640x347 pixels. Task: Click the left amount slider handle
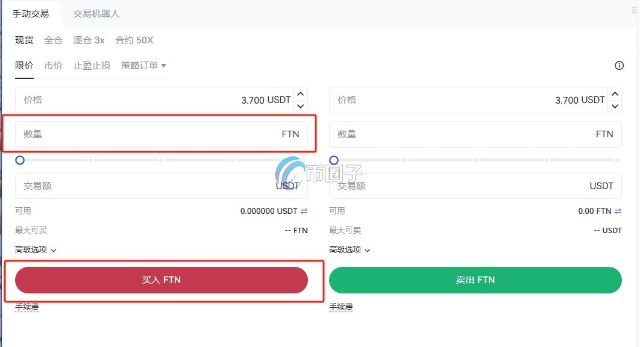tap(20, 160)
